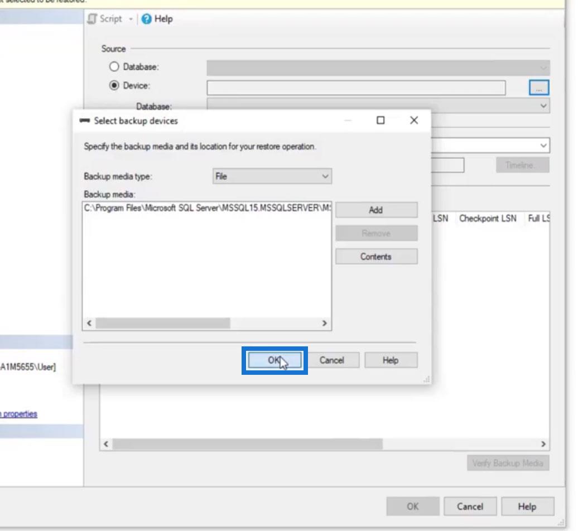This screenshot has width=578, height=531.
Task: Click Help in Select backup devices dialog
Action: (x=391, y=360)
